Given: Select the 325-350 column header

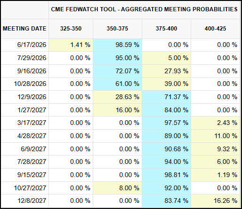Looking at the screenshot, I should click(71, 29).
